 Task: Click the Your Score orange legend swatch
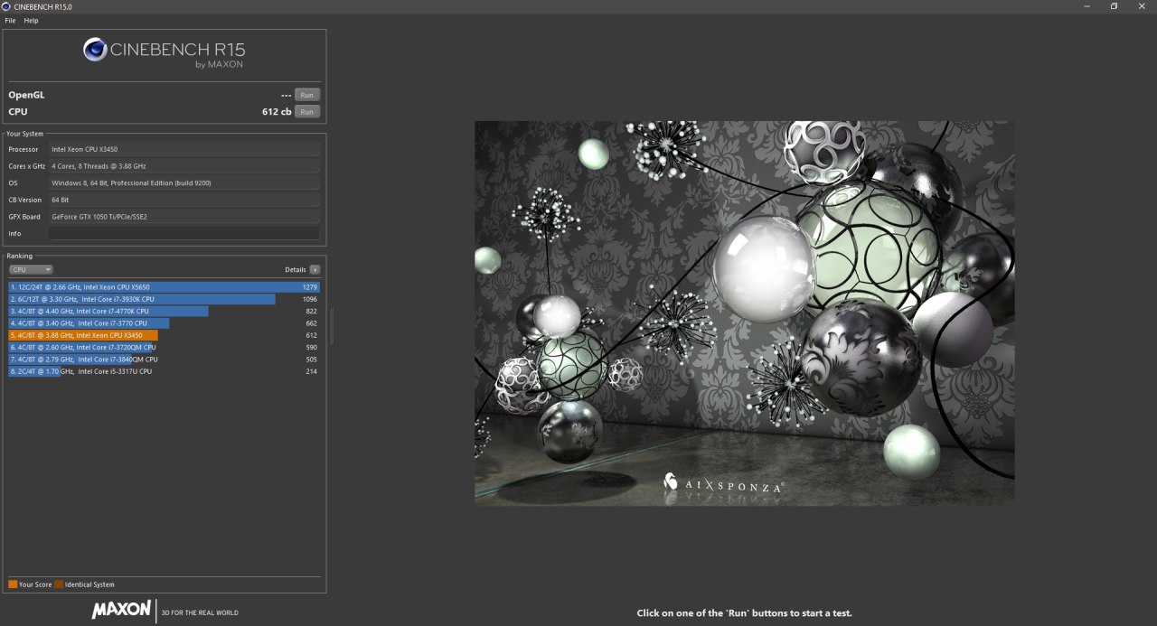(13, 584)
